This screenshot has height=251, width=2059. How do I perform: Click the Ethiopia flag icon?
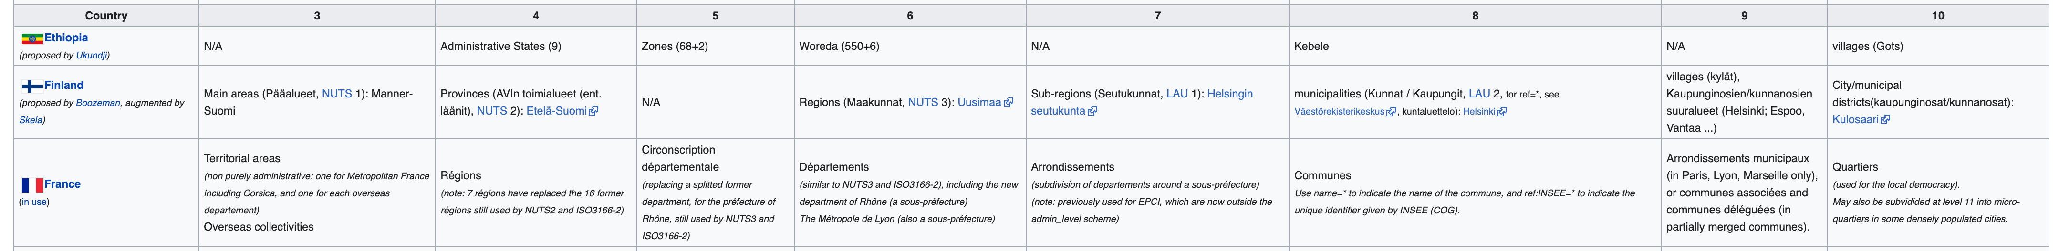[32, 38]
